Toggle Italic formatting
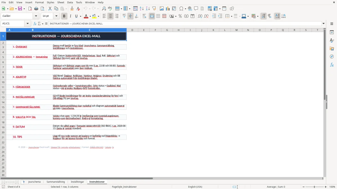The height and width of the screenshot is (189, 337). coord(70,16)
